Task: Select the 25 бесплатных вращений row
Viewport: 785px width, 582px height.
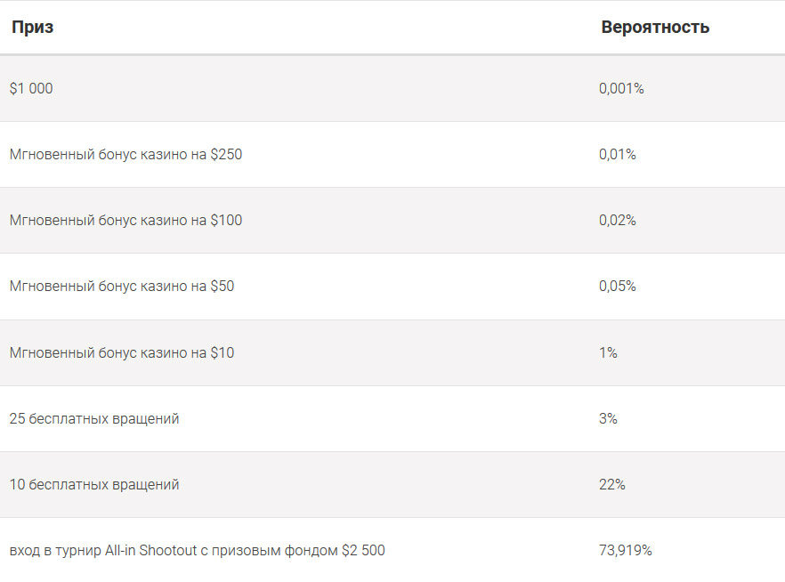Action: click(x=392, y=418)
